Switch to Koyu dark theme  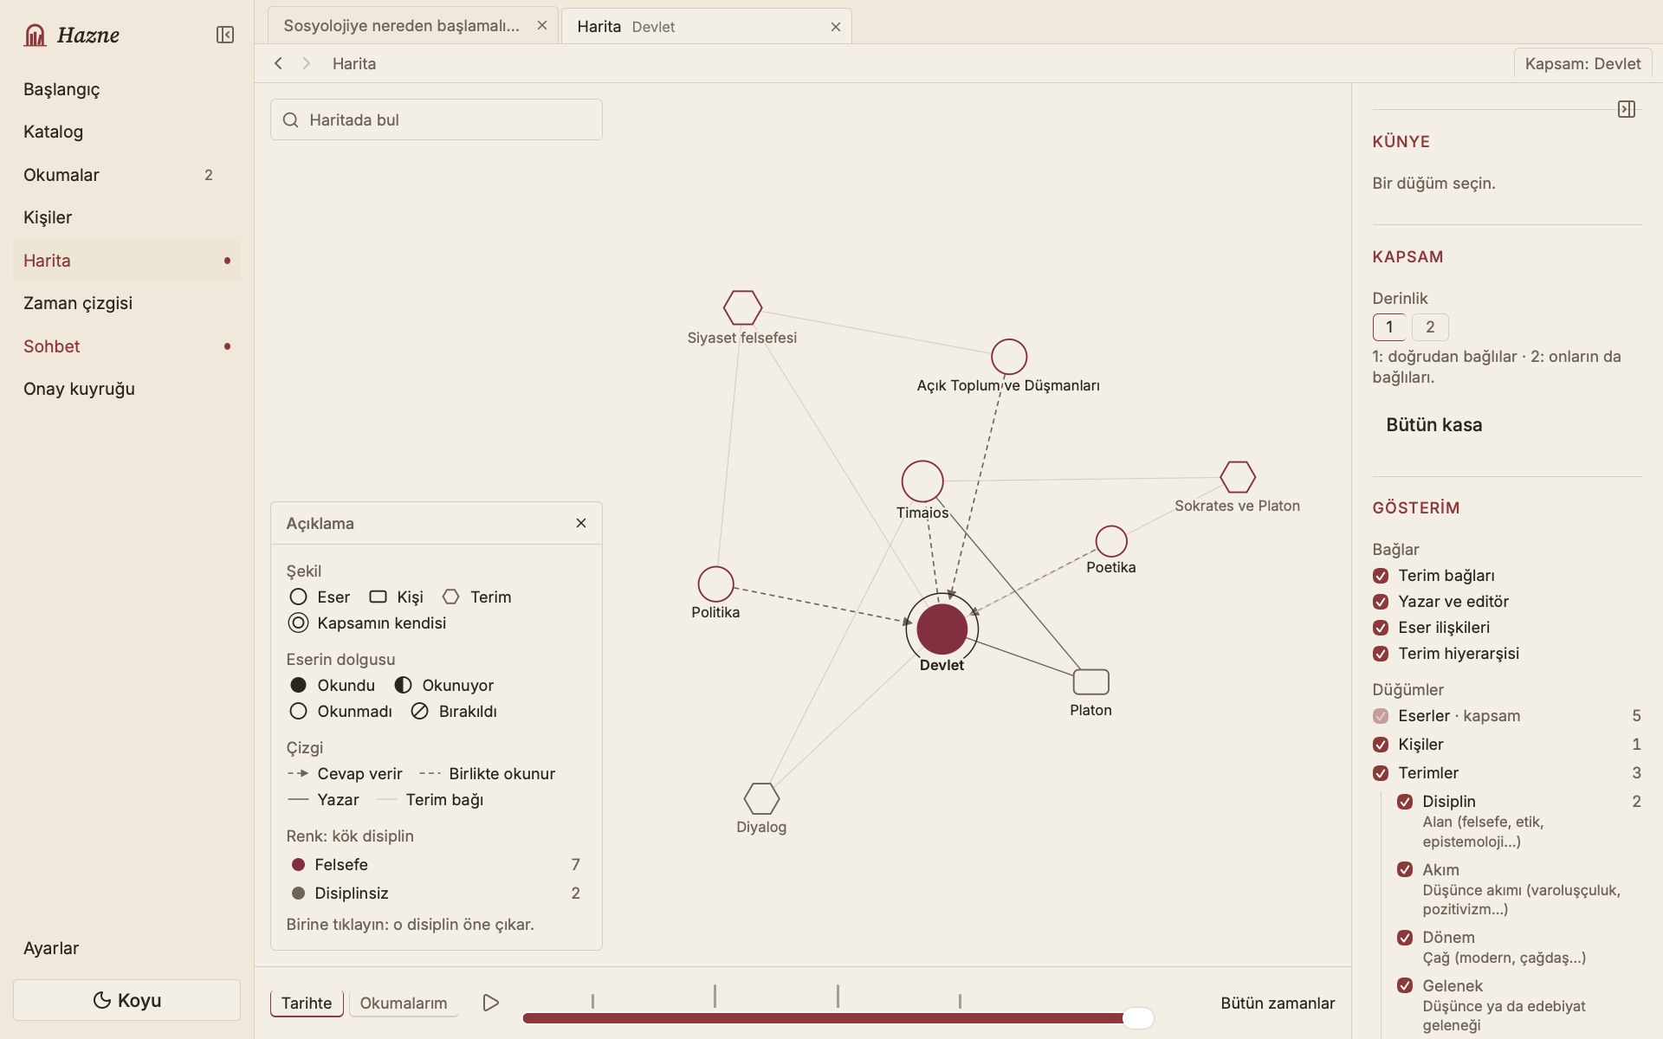pos(126,1000)
